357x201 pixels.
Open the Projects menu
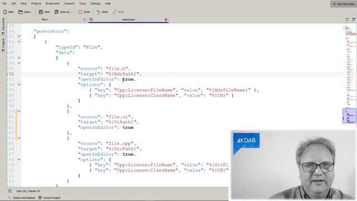[36, 3]
